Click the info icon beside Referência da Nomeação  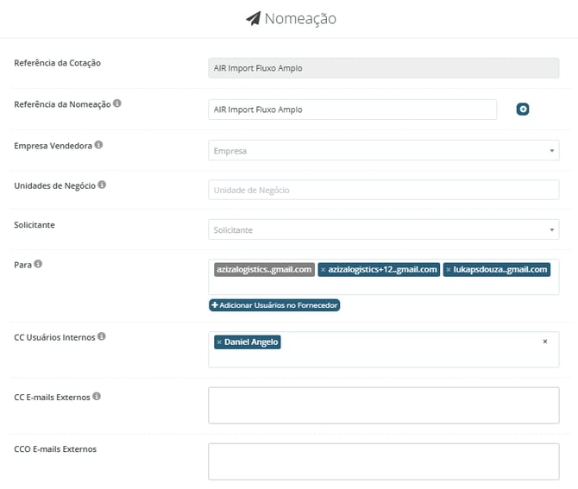[x=117, y=103]
